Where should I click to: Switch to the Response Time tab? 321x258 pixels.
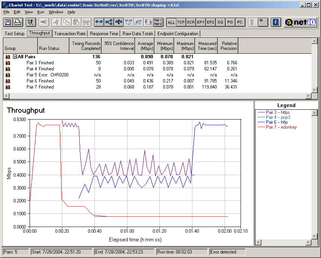point(104,34)
